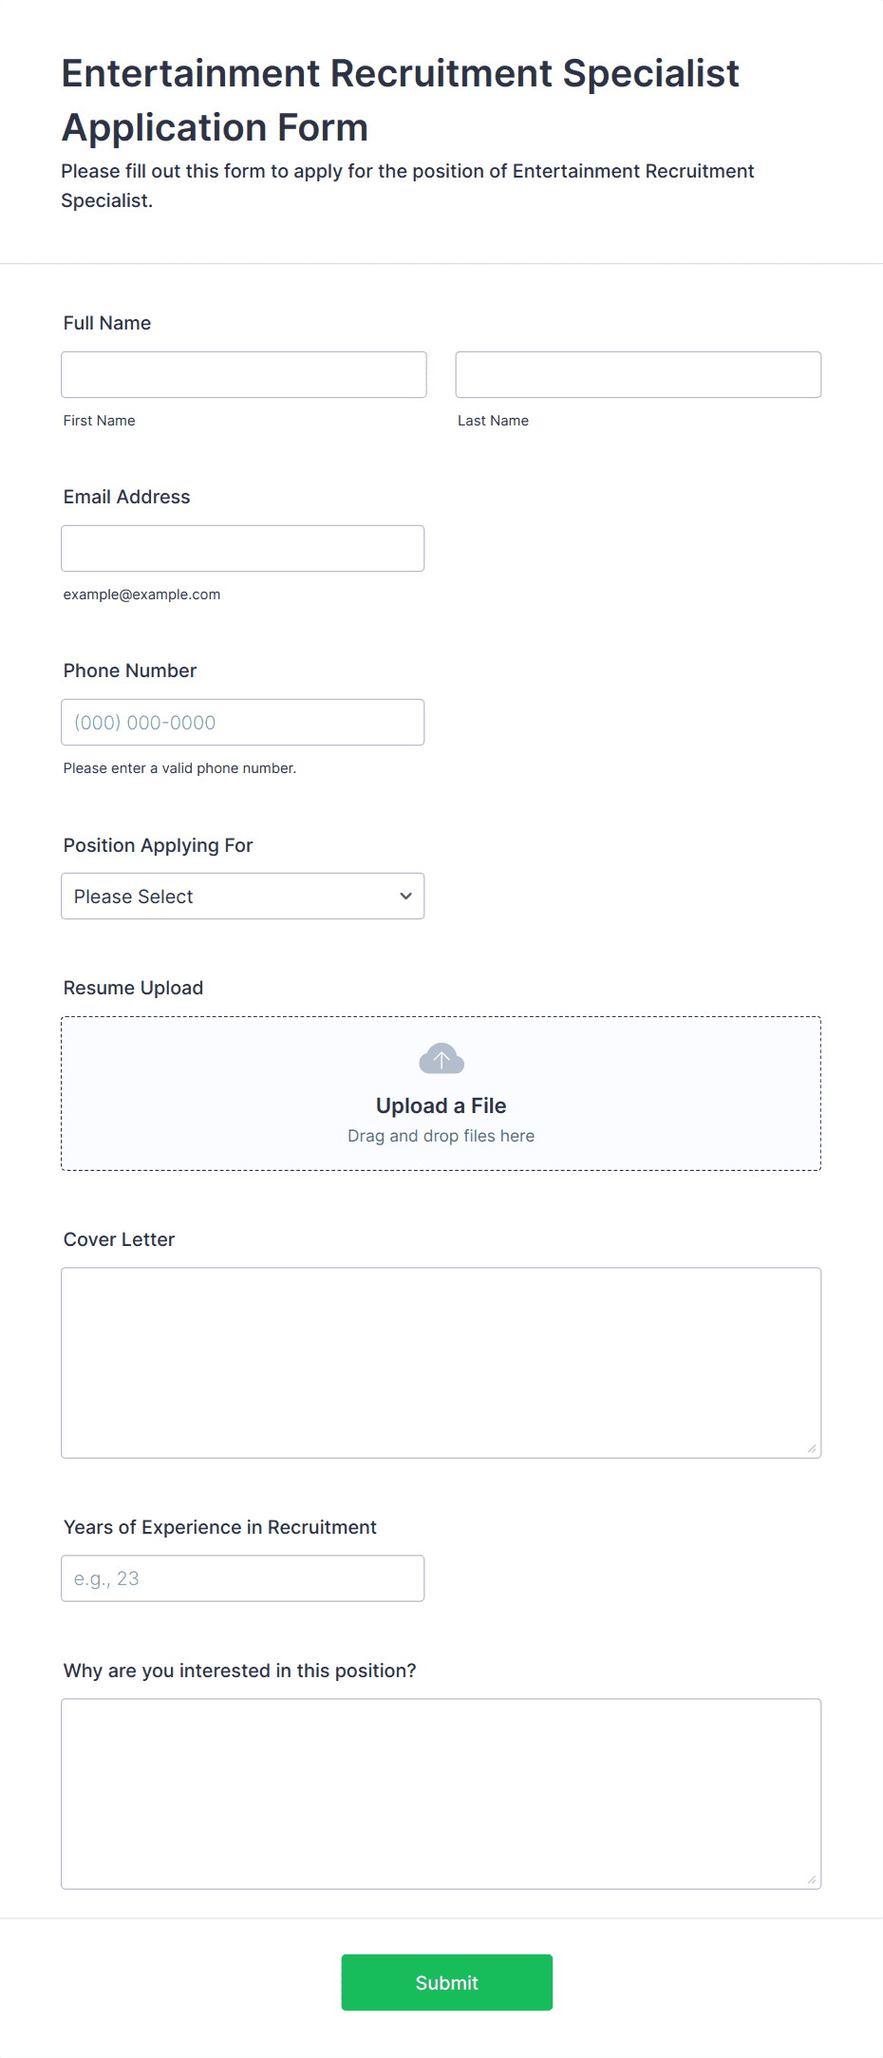Focus the Last Name field
This screenshot has width=883, height=2058.
pyautogui.click(x=638, y=375)
